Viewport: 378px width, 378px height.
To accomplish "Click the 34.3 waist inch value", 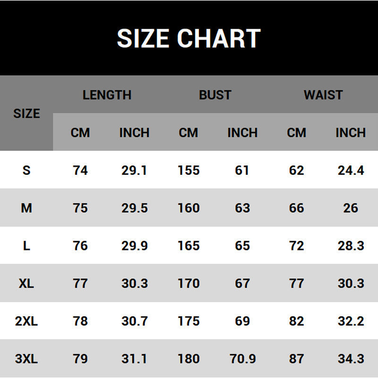I will pos(351,359).
